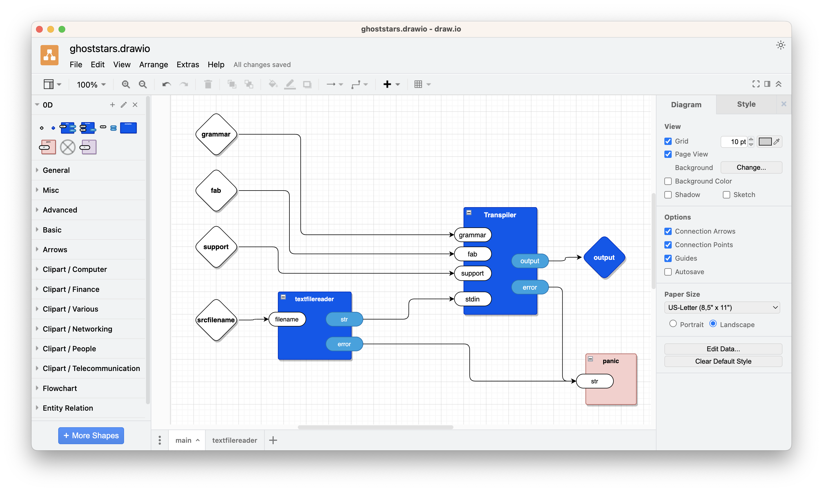Image resolution: width=823 pixels, height=492 pixels.
Task: Undo the last action
Action: pyautogui.click(x=166, y=84)
